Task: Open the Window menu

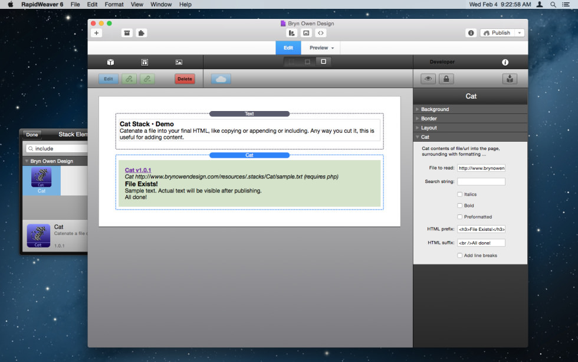Action: [161, 4]
